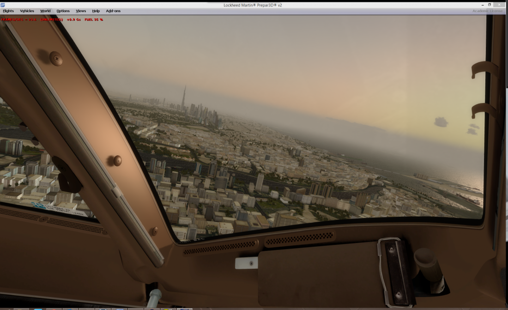Open the Flights menu
Viewport: 508px width, 310px height.
pos(8,11)
